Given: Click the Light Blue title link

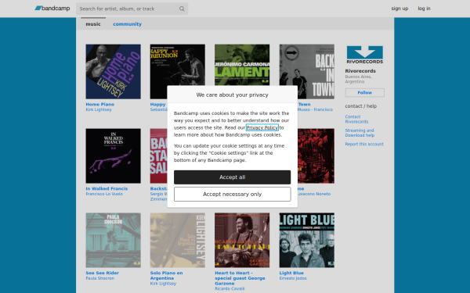Looking at the screenshot, I should pyautogui.click(x=291, y=273).
